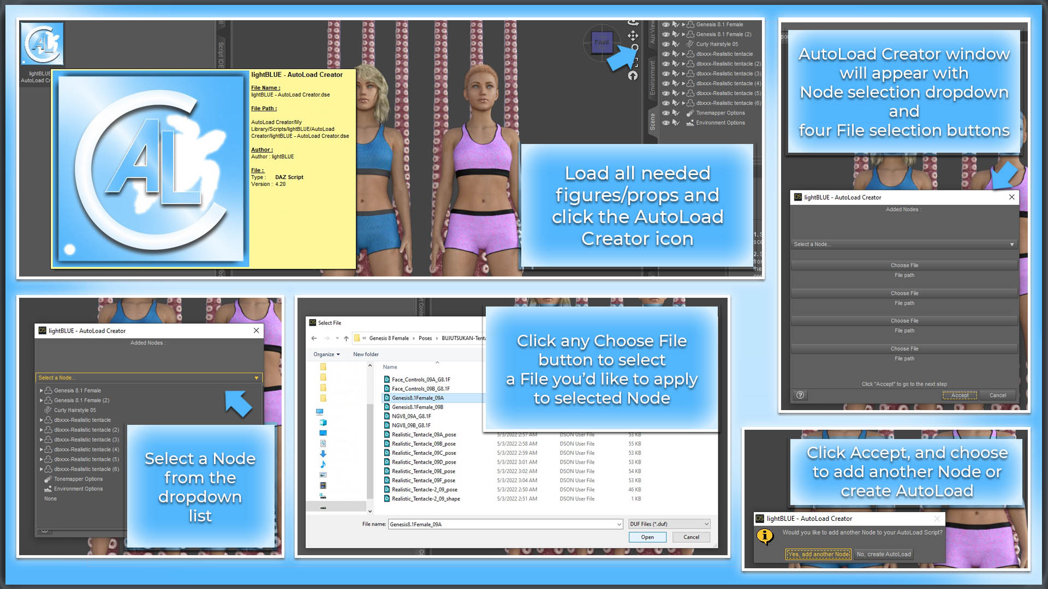This screenshot has height=589, width=1048.
Task: Click the Poses breadcrumb in Select File
Action: (x=425, y=338)
